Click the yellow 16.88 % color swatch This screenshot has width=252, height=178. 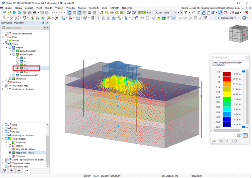click(x=226, y=94)
